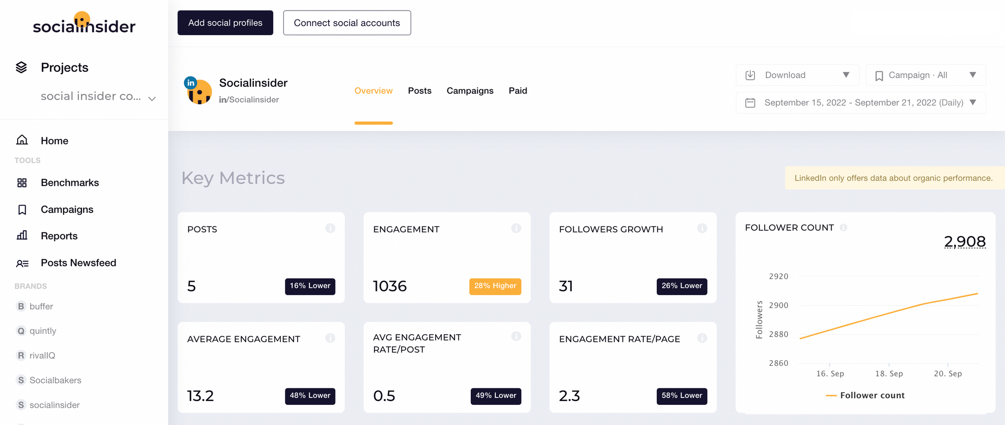Screen dimensions: 1005x425
Task: Select the quintly brand
Action: click(43, 331)
